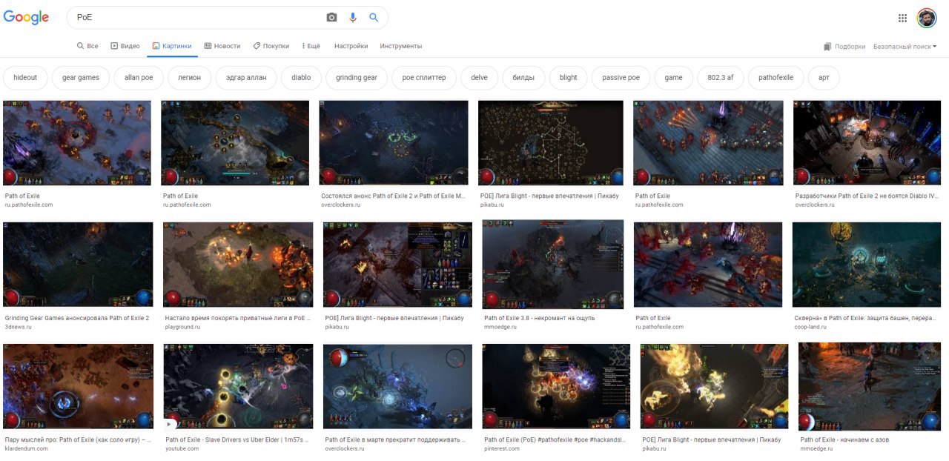Open the playground.ru image thumbnail
Screen dimensions: 949x461
tap(238, 265)
